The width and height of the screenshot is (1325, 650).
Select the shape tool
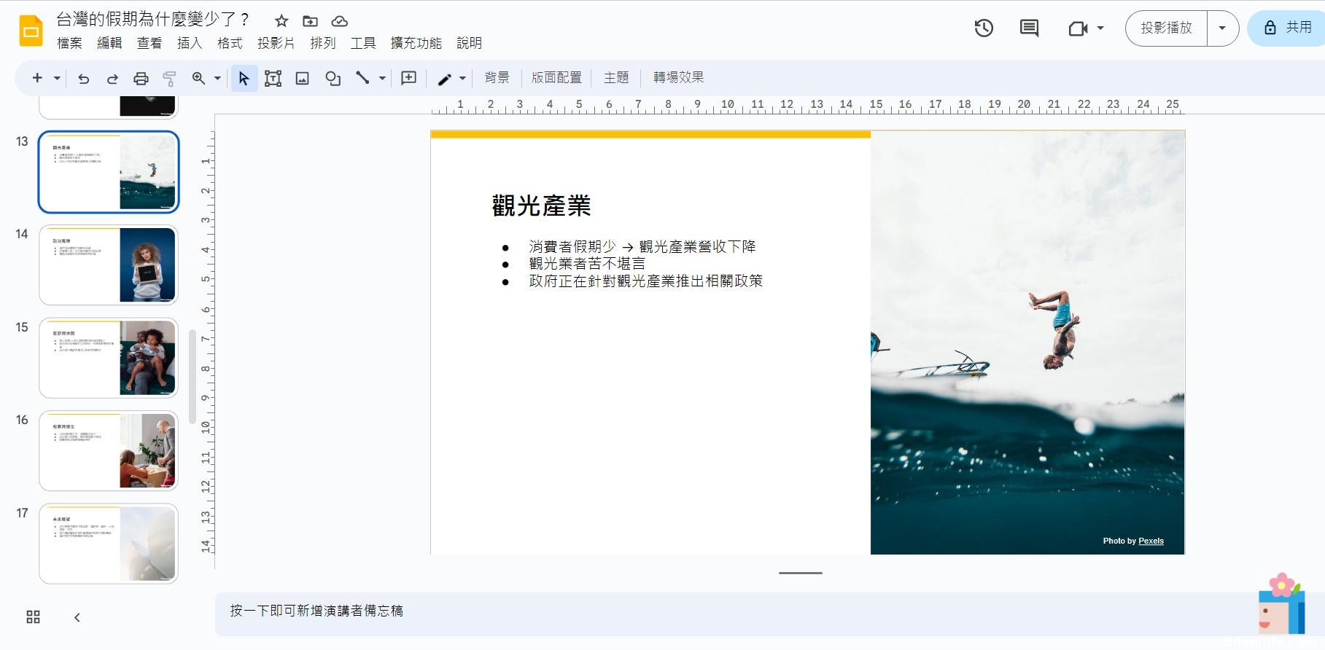click(333, 79)
